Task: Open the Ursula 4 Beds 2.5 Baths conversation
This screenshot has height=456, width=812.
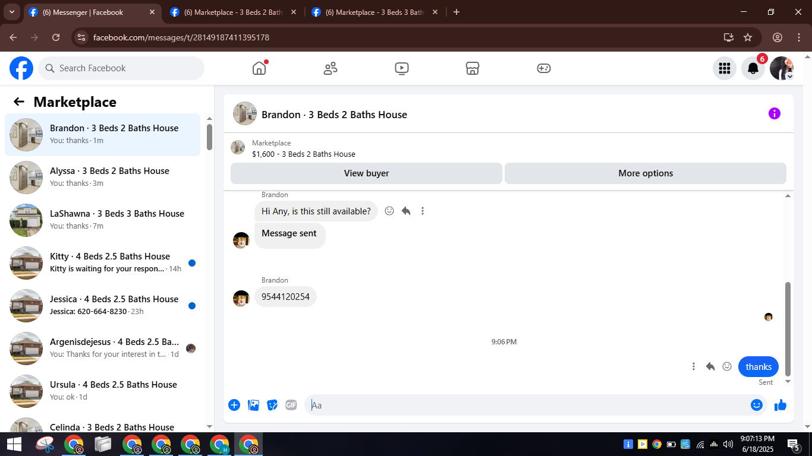Action: coord(103,391)
